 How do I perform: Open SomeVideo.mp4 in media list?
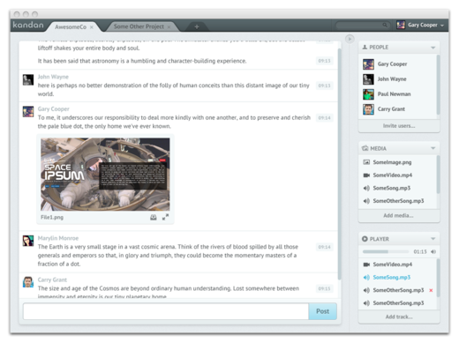pos(392,175)
